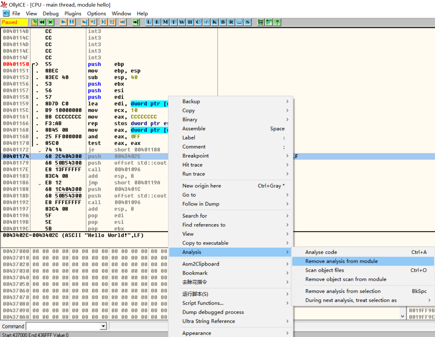Viewport: 435px width, 337px height.
Task: Click 'Dump debugged process' context menu entry
Action: click(213, 312)
